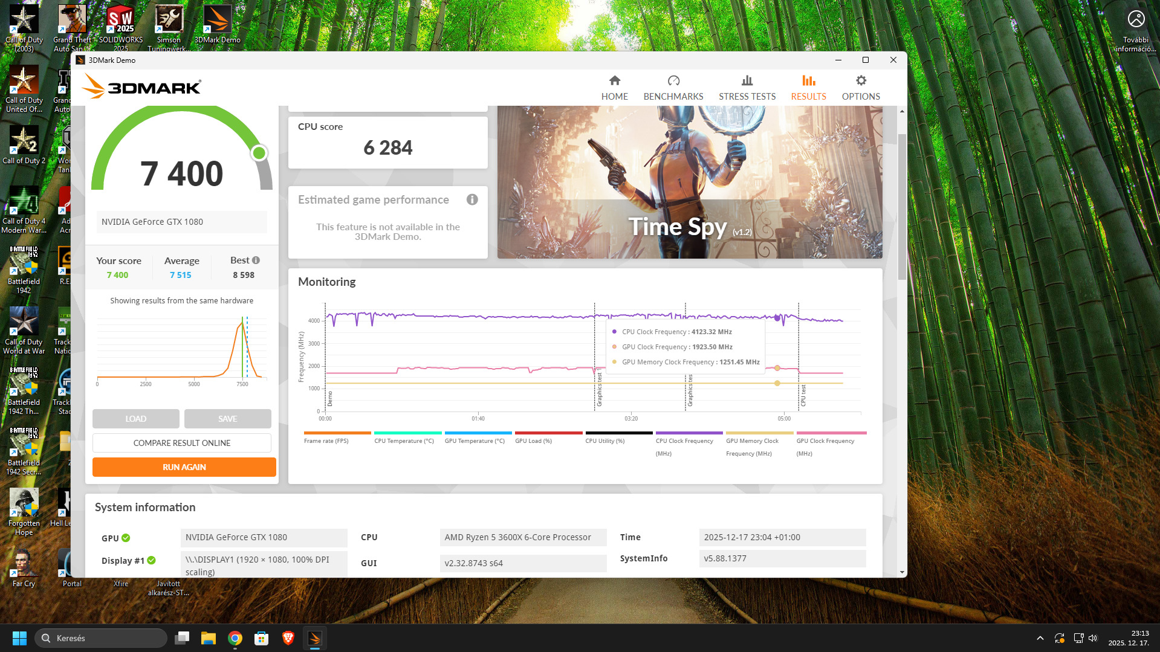Image resolution: width=1160 pixels, height=652 pixels.
Task: Select the RESULTS tab
Action: pyautogui.click(x=808, y=88)
